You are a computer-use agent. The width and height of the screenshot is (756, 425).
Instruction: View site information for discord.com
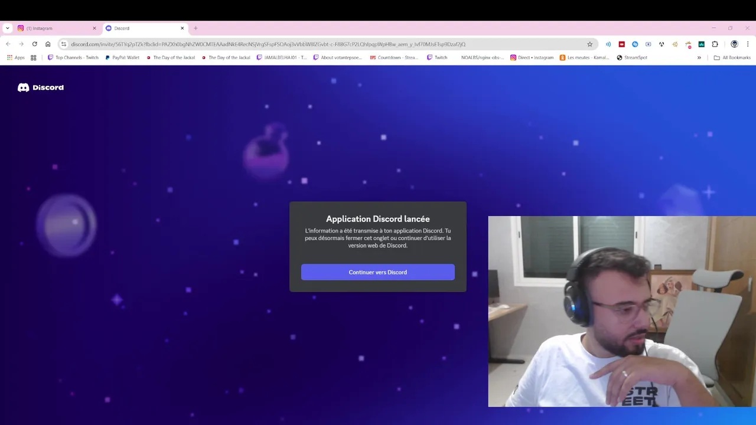[64, 44]
